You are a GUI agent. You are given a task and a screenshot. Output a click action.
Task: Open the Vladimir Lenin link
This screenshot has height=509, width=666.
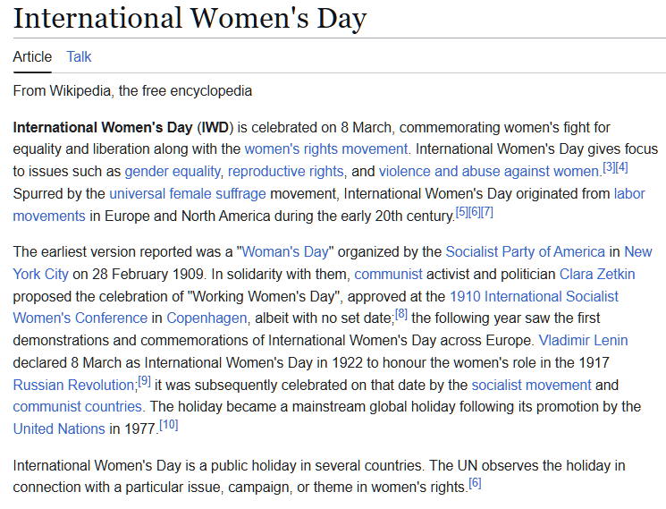point(583,340)
